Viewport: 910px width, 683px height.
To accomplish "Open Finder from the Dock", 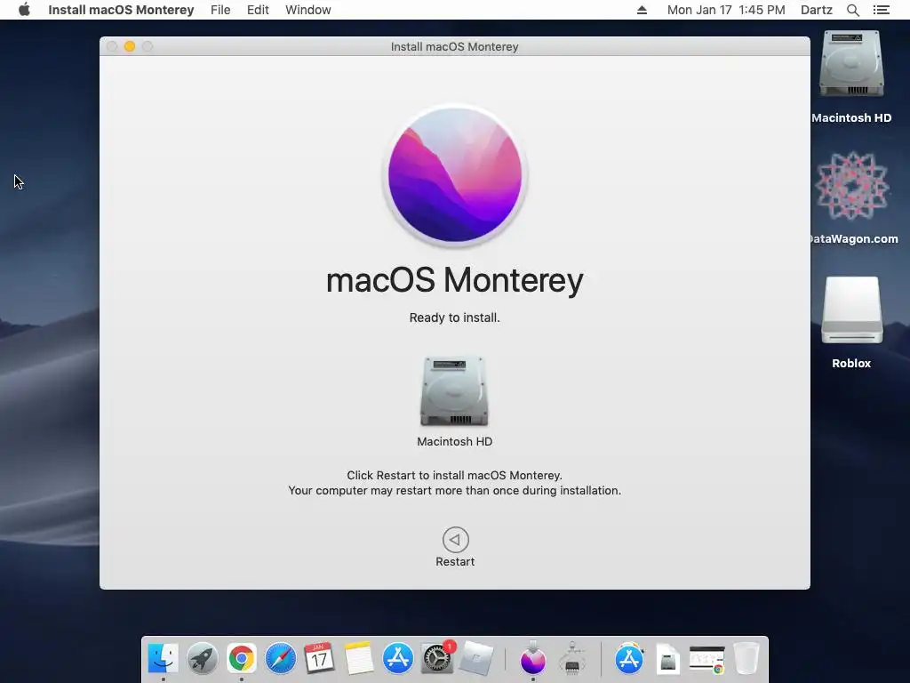I will pyautogui.click(x=164, y=658).
